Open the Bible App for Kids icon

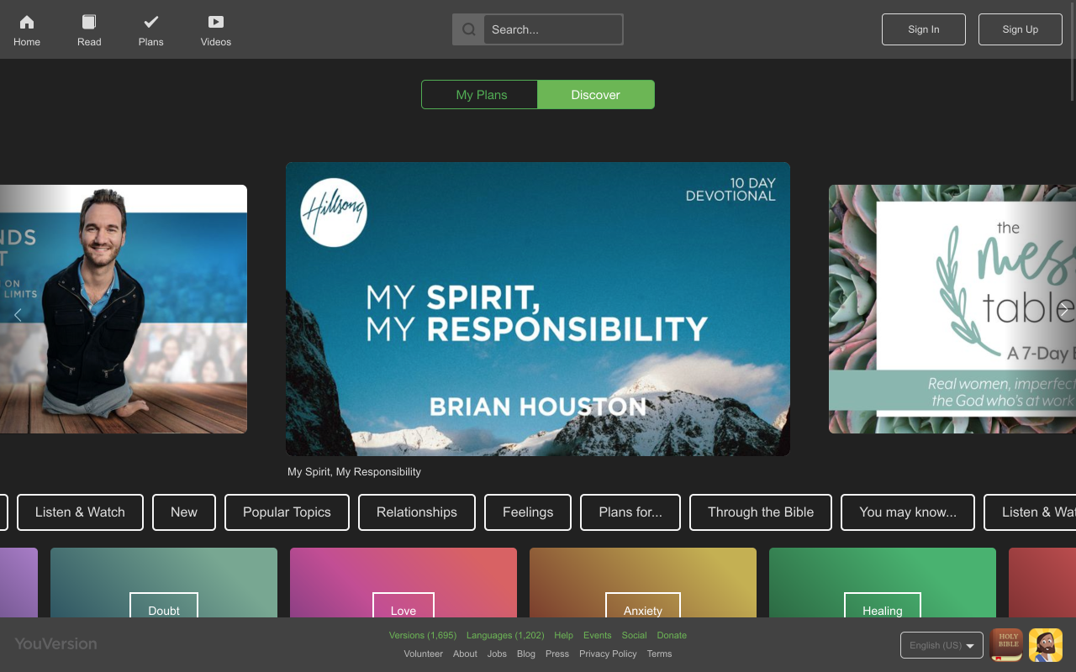(1046, 645)
